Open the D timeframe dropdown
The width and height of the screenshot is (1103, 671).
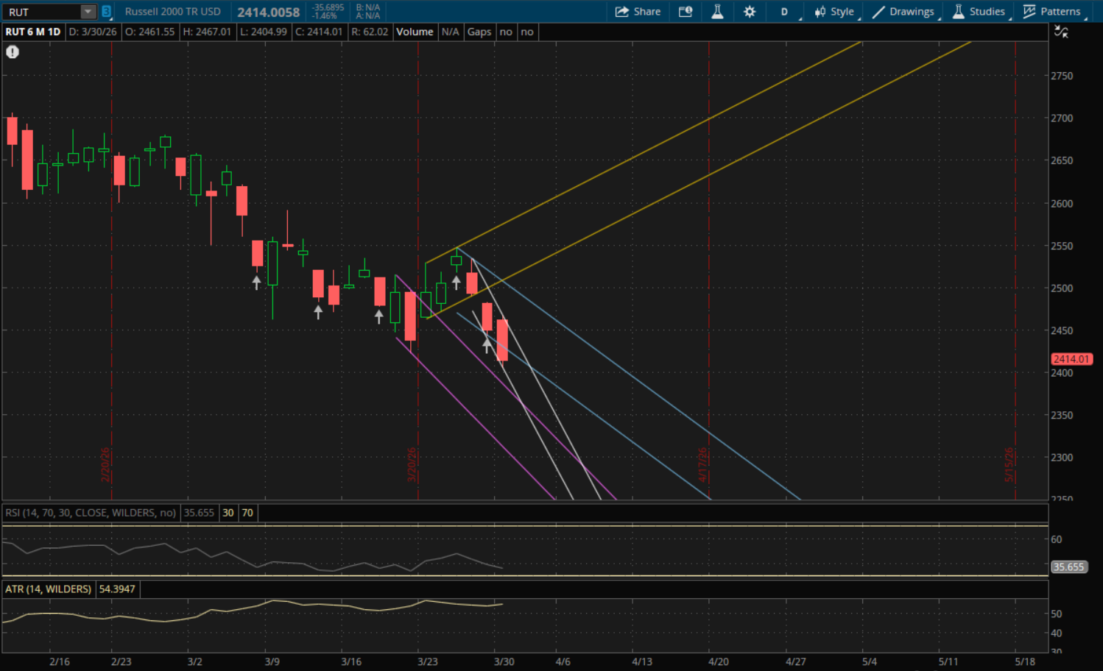785,12
